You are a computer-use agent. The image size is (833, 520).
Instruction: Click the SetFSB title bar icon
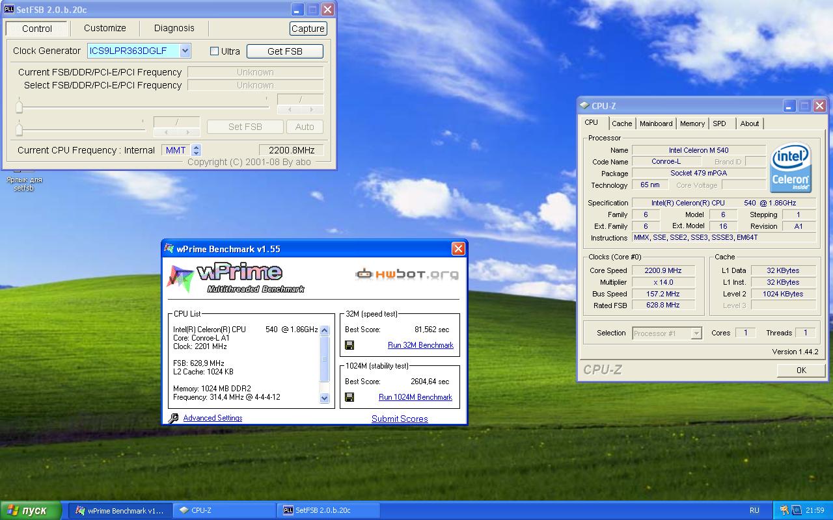tap(9, 9)
